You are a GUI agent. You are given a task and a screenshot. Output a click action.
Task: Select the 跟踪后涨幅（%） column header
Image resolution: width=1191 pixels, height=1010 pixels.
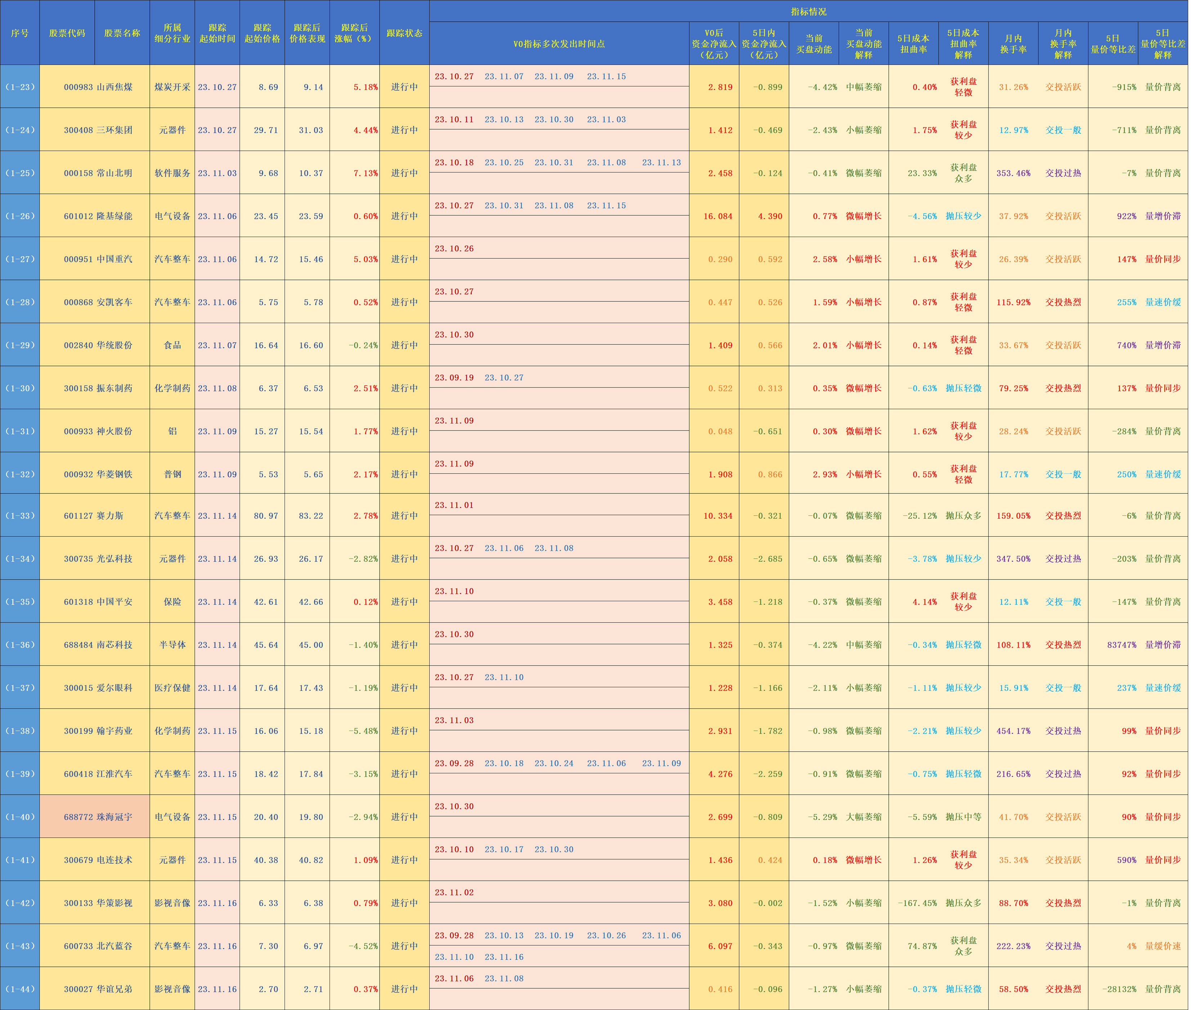click(x=355, y=33)
